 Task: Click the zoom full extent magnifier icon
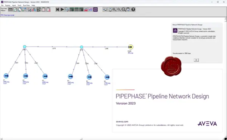pyautogui.click(x=124, y=9)
